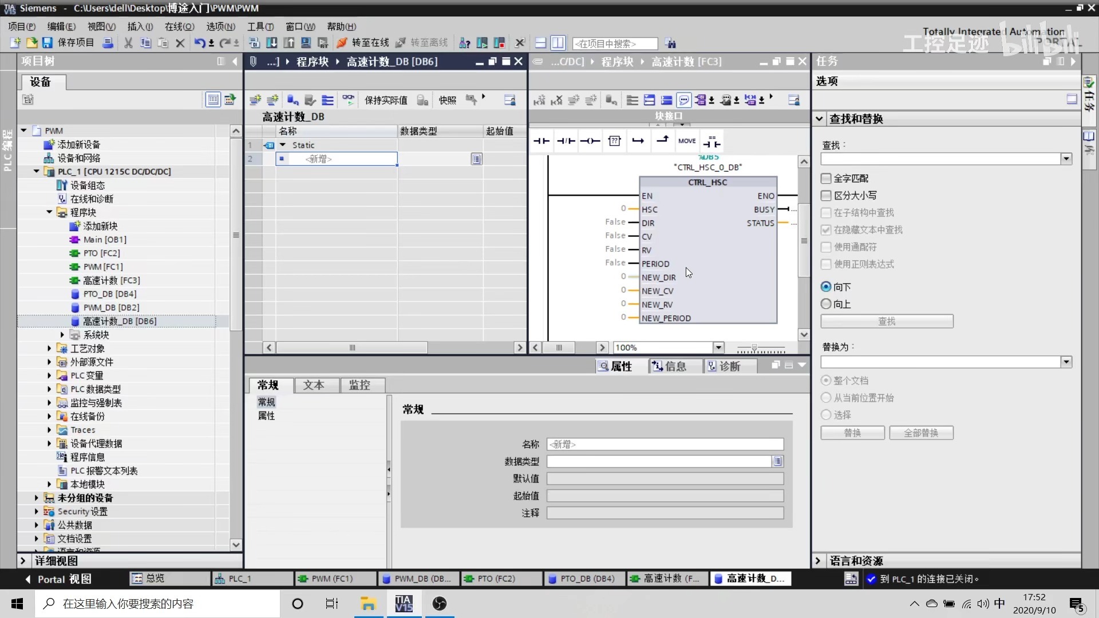
Task: Select the 向上 search direction radio
Action: 826,304
